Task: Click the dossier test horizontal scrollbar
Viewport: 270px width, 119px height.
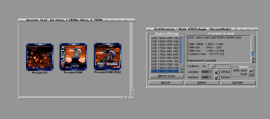Action: click(70, 98)
